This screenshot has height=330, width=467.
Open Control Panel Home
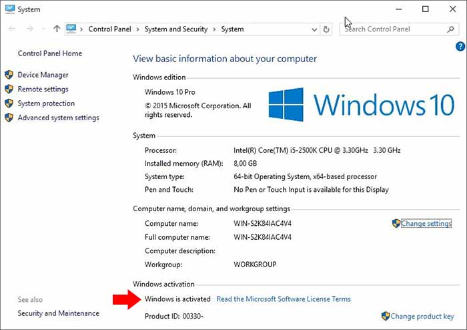click(x=50, y=53)
